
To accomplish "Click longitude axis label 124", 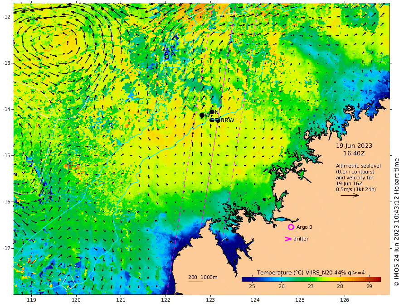I will pyautogui.click(x=255, y=300).
